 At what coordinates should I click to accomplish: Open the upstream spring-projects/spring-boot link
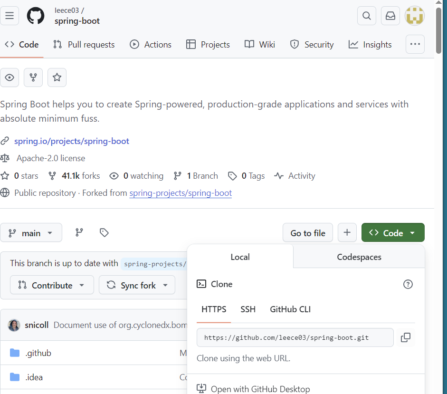pyautogui.click(x=181, y=193)
